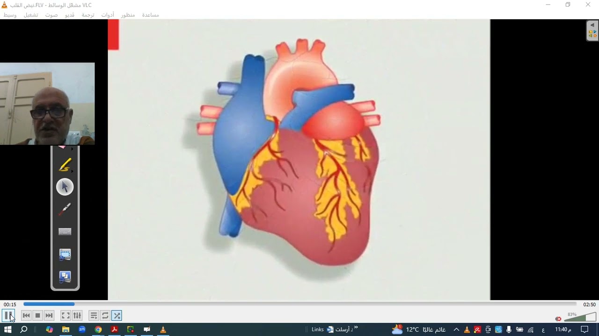Open the Windows Start menu

click(x=7, y=329)
